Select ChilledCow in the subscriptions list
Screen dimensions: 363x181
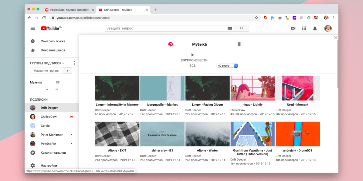[x=48, y=117]
